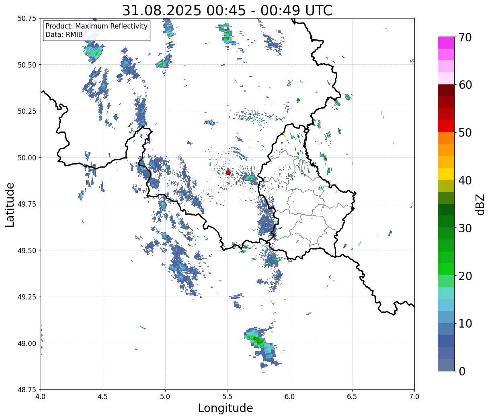This screenshot has height=418, width=490.
Task: Click the 'Product: Maximum Reflectivity' label
Action: tap(96, 26)
